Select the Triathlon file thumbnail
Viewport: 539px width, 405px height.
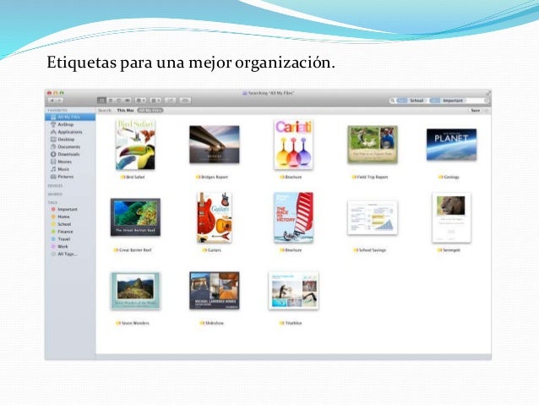tap(293, 291)
